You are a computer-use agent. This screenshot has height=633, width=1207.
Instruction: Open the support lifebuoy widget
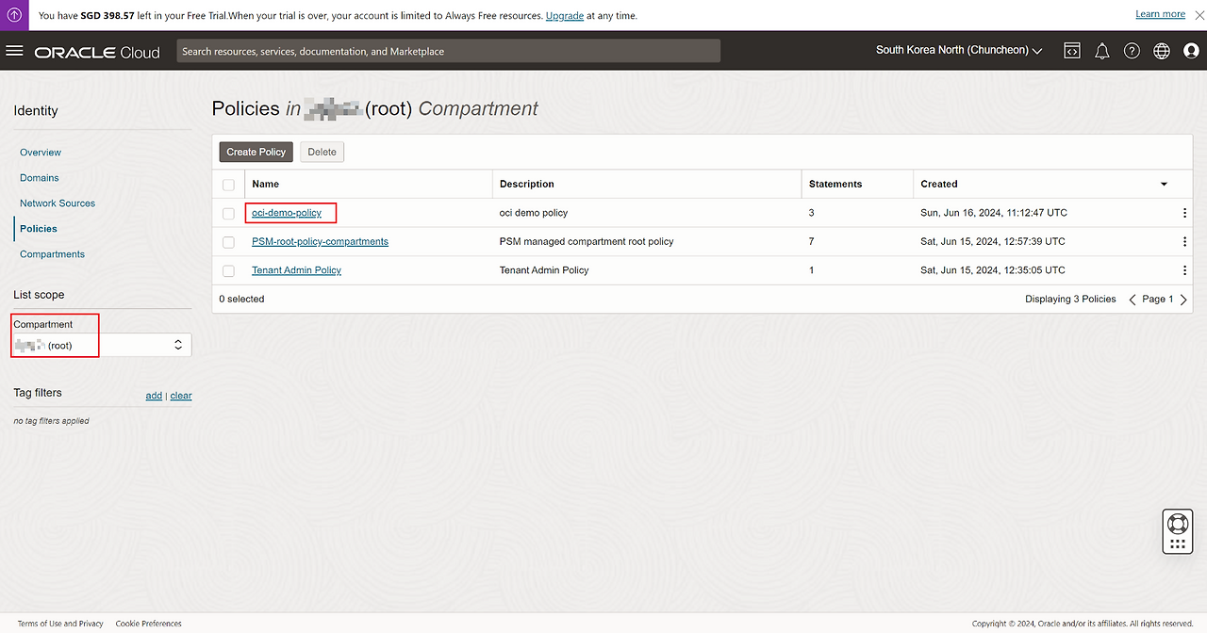tap(1177, 523)
